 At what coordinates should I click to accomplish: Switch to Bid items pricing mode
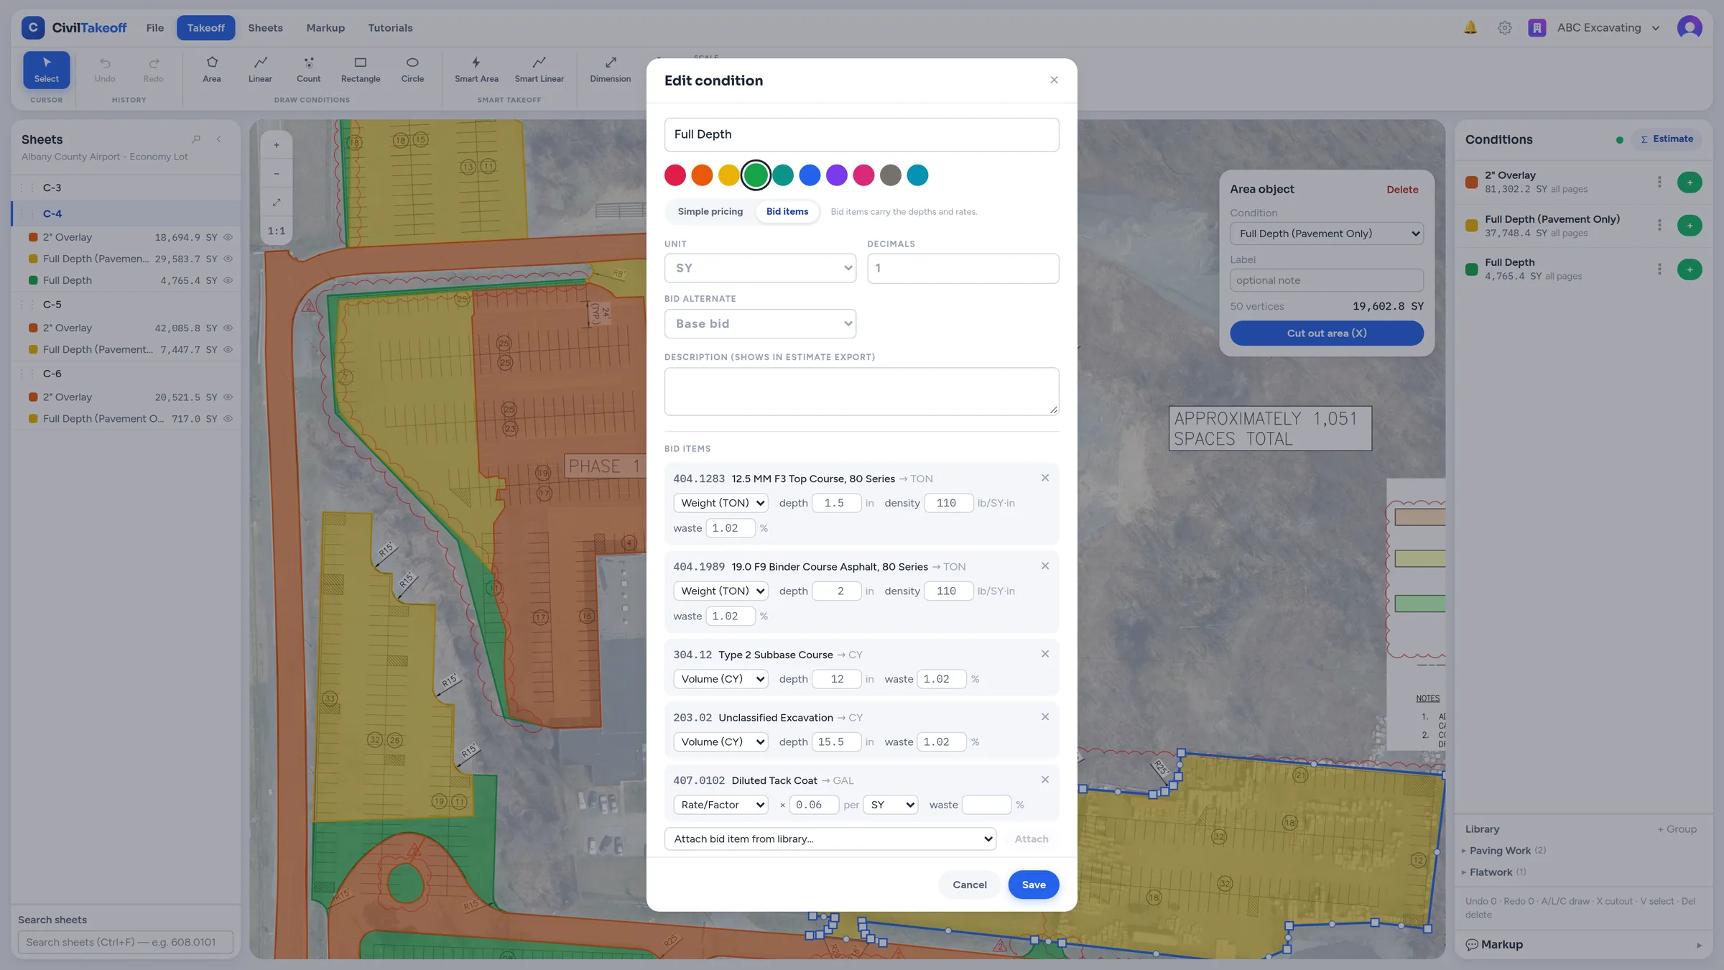(787, 211)
